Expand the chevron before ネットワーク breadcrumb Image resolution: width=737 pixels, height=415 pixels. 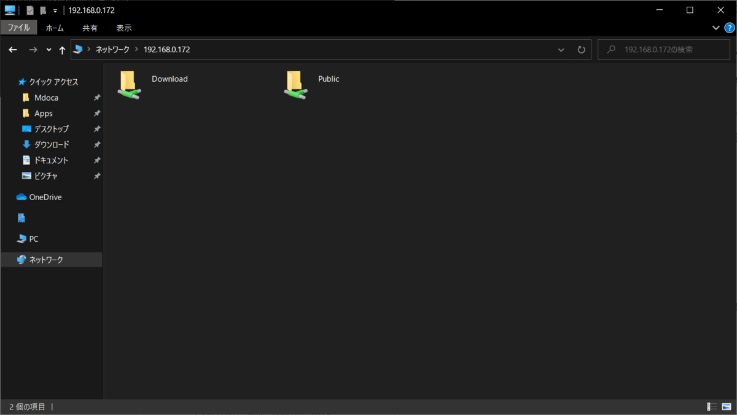pos(89,50)
